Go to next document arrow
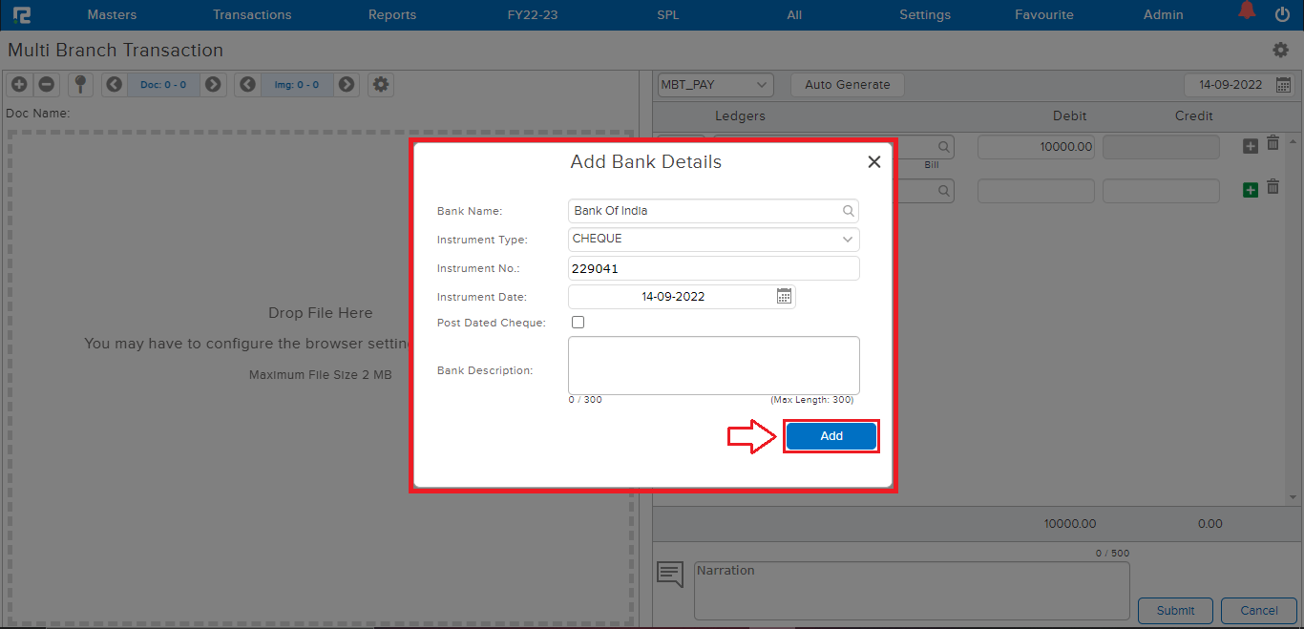Viewport: 1304px width, 629px height. (213, 84)
